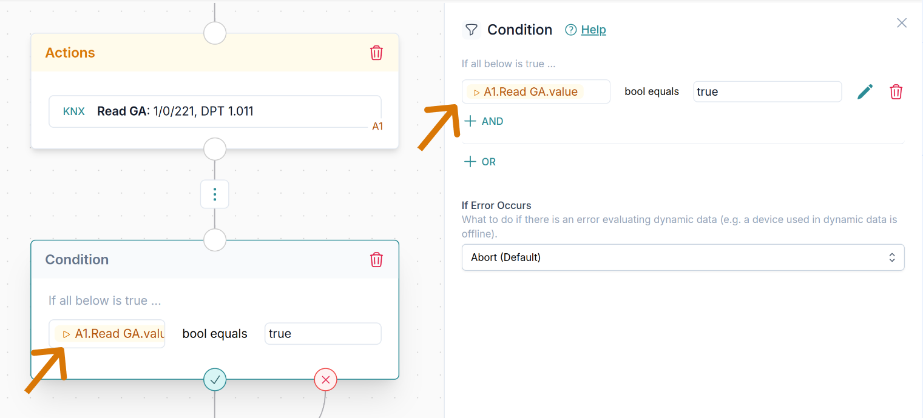Open the Abort (Default) error dropdown
923x418 pixels.
(x=683, y=257)
